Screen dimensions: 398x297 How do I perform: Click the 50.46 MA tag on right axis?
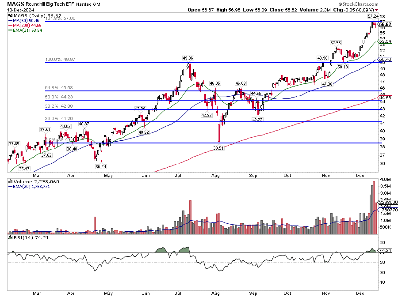[385, 60]
